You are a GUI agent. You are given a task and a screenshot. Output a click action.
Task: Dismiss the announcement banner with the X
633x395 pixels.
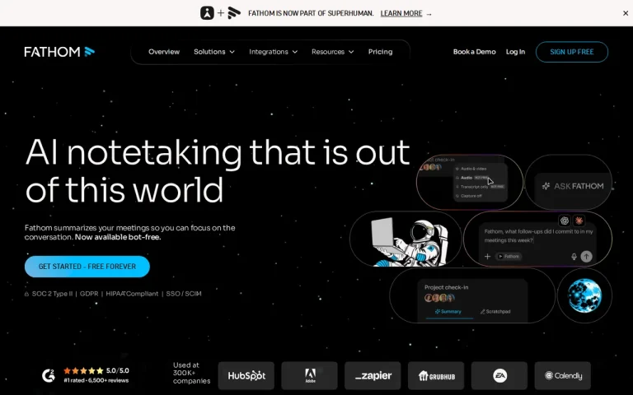click(626, 13)
